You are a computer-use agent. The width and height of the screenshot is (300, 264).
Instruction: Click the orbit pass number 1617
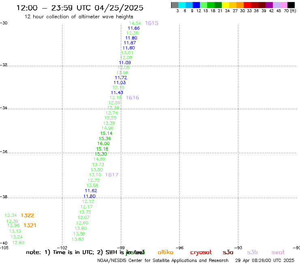pyautogui.click(x=112, y=175)
